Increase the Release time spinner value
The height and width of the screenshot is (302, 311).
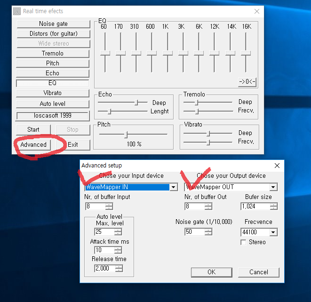(x=119, y=267)
